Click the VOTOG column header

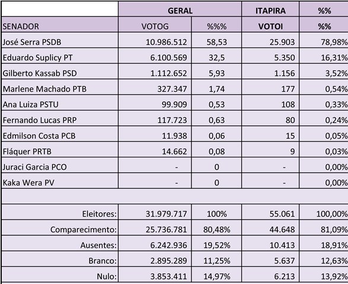tap(155, 25)
